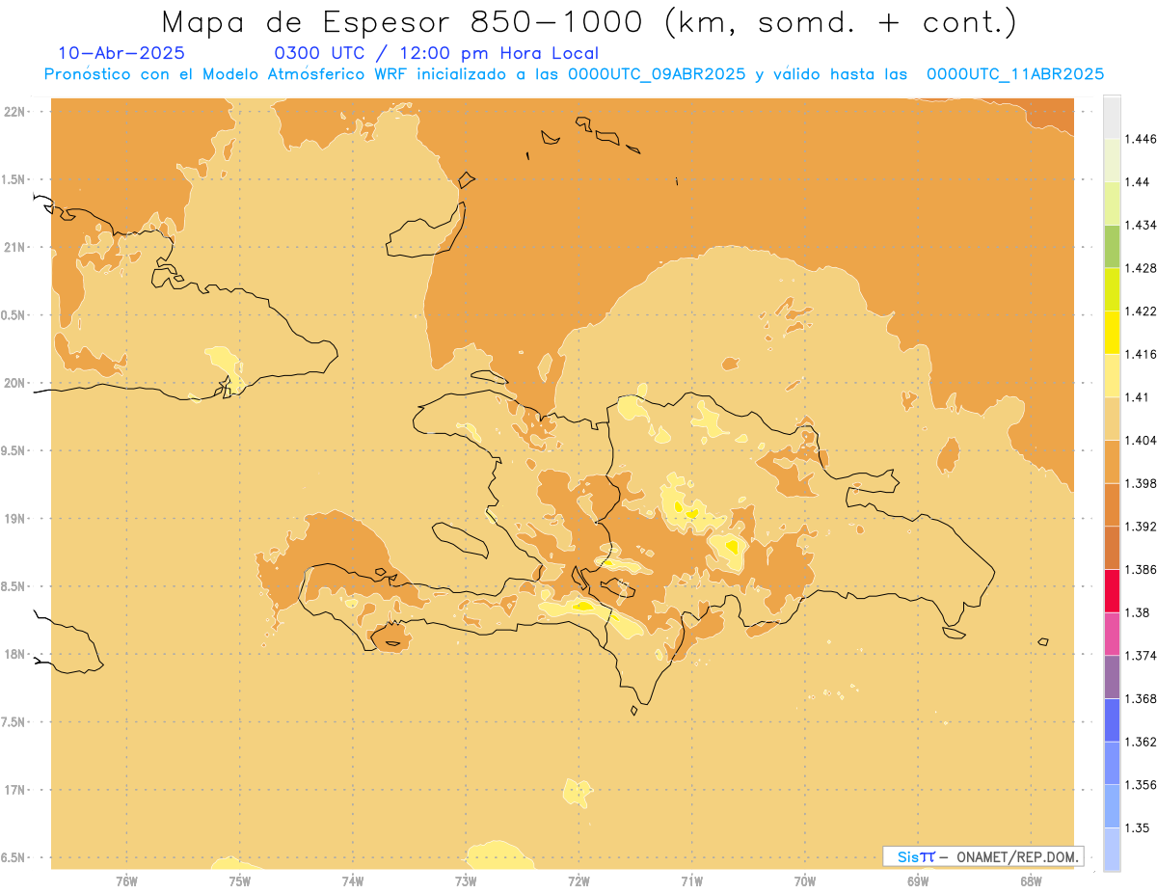
Task: Click the "ONAMET/REP.DOM." credit label
Action: [1017, 856]
